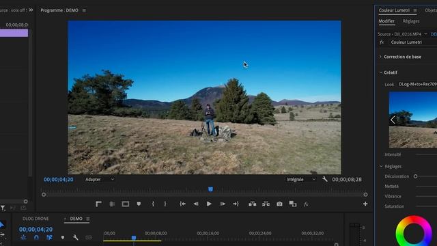Open Couleur Lumetri panel menu
The image size is (437, 246).
415,10
